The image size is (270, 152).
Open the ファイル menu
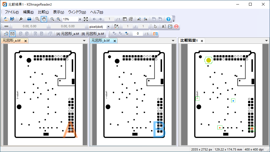(x=12, y=12)
